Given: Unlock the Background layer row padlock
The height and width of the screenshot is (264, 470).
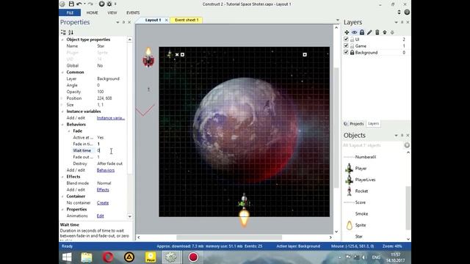Looking at the screenshot, I should pos(352,52).
